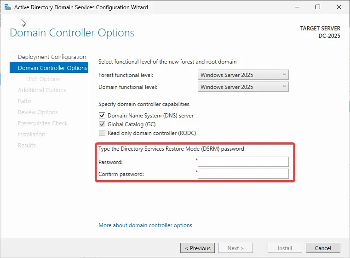The image size is (350, 258).
Task: Click the Install button
Action: click(x=285, y=248)
